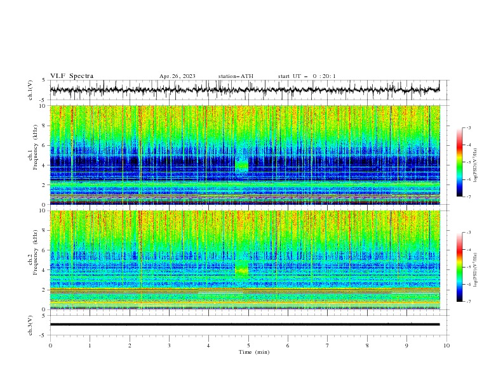This screenshot has height=388, width=503.
Task: Click the "-7" tick on ch.1 colorbar
Action: coord(469,197)
